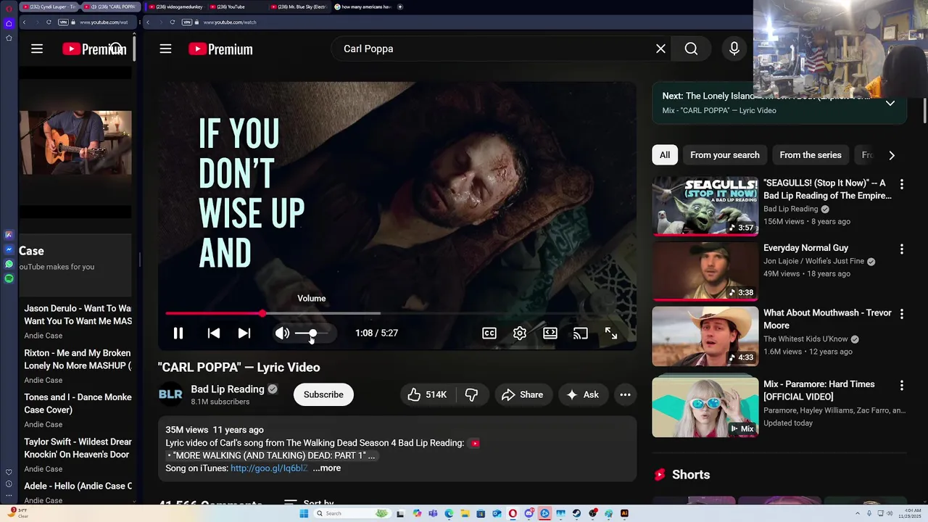Dislike this video
928x522 pixels.
tap(472, 394)
